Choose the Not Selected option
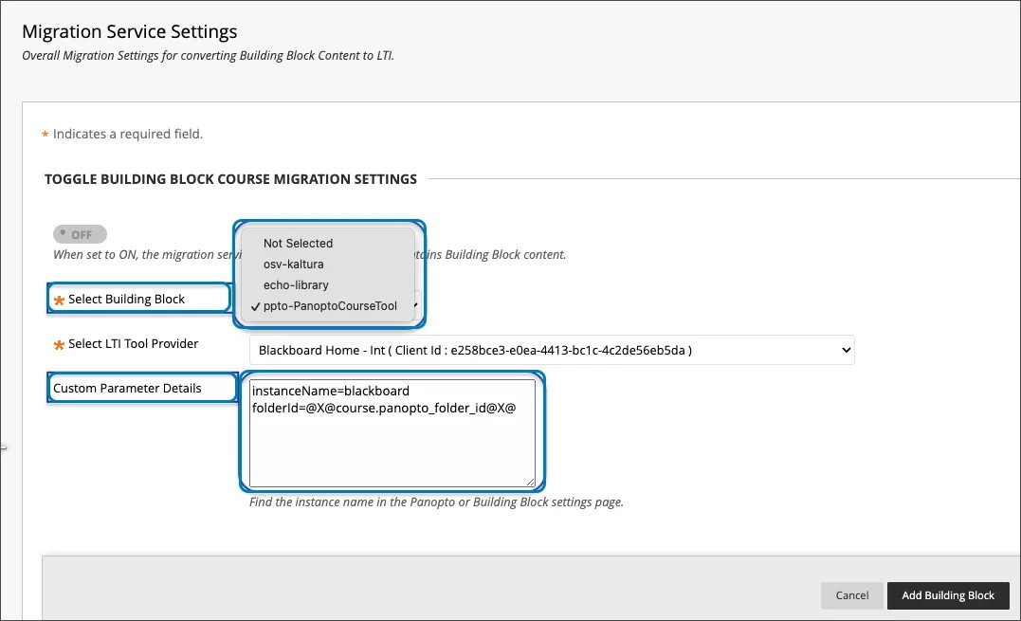 coord(298,243)
